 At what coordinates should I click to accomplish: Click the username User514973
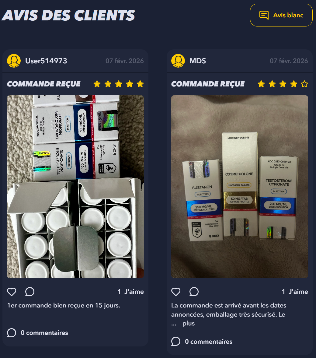(x=46, y=61)
